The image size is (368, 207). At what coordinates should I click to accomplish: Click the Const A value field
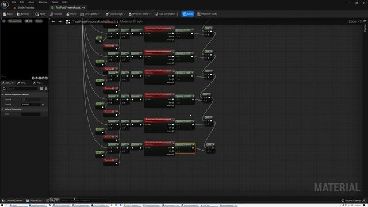tap(30, 99)
